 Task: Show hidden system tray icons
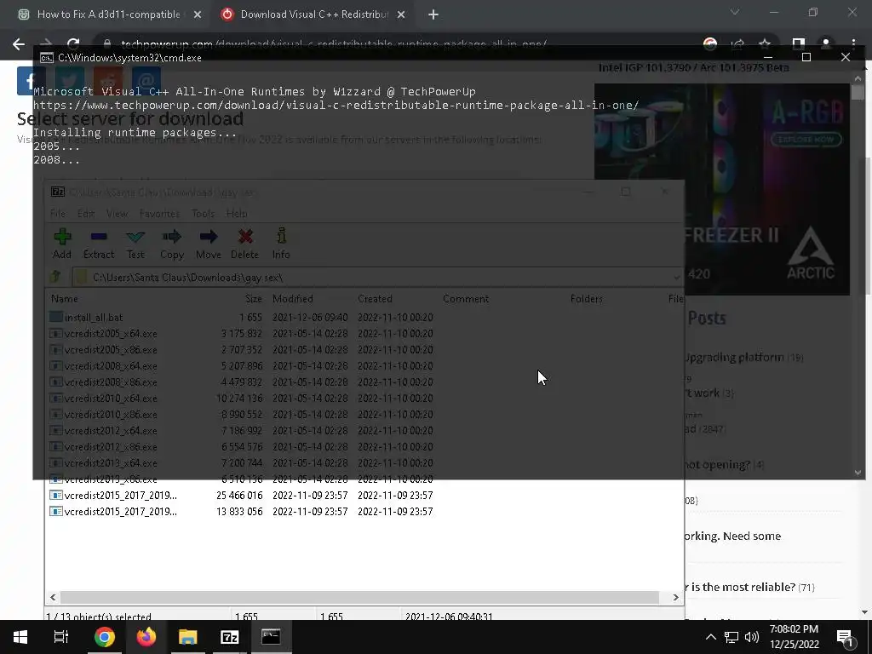click(711, 637)
